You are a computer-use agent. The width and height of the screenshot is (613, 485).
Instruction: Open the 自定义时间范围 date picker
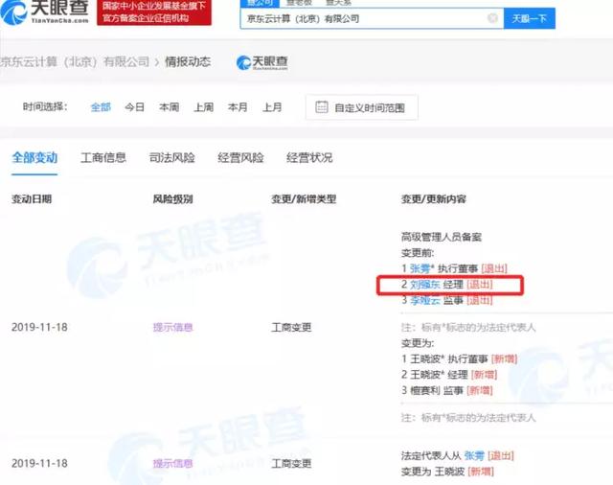(x=362, y=107)
